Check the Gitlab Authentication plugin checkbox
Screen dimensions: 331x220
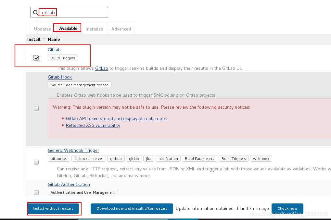(36, 192)
